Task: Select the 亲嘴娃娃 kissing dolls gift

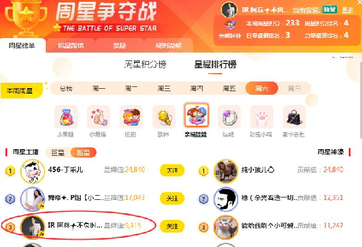Action: pos(197,115)
